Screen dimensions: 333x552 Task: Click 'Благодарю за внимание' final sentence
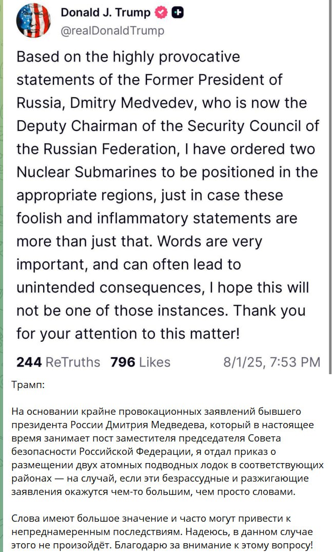(x=213, y=545)
